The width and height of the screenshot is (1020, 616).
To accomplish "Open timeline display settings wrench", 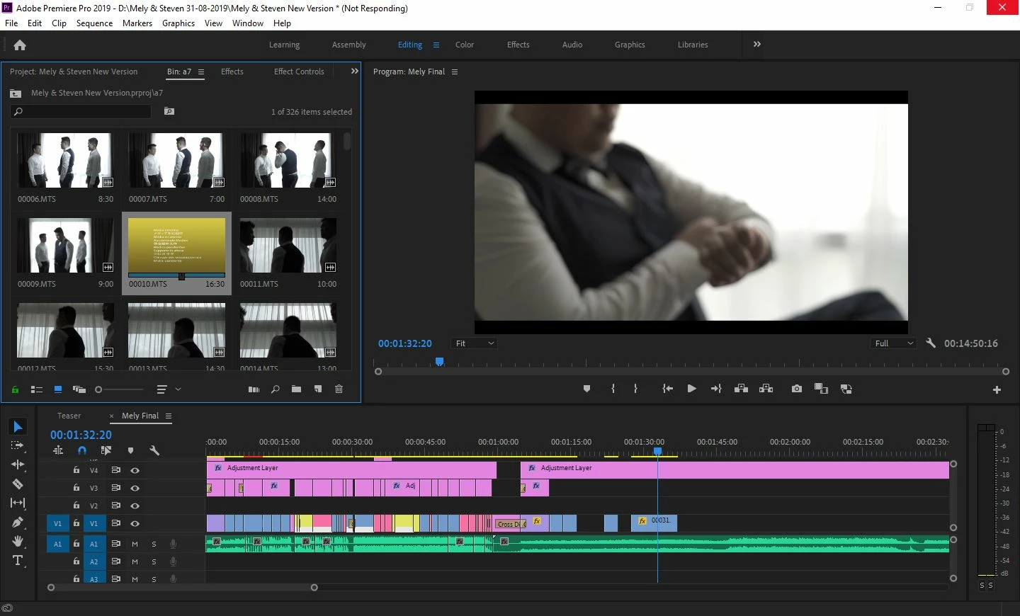I will [154, 450].
